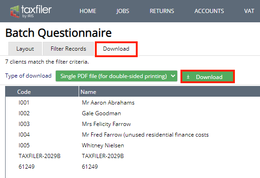This screenshot has width=260, height=178.
Task: Select the Mr Aaron Abrahams row
Action: coord(133,103)
